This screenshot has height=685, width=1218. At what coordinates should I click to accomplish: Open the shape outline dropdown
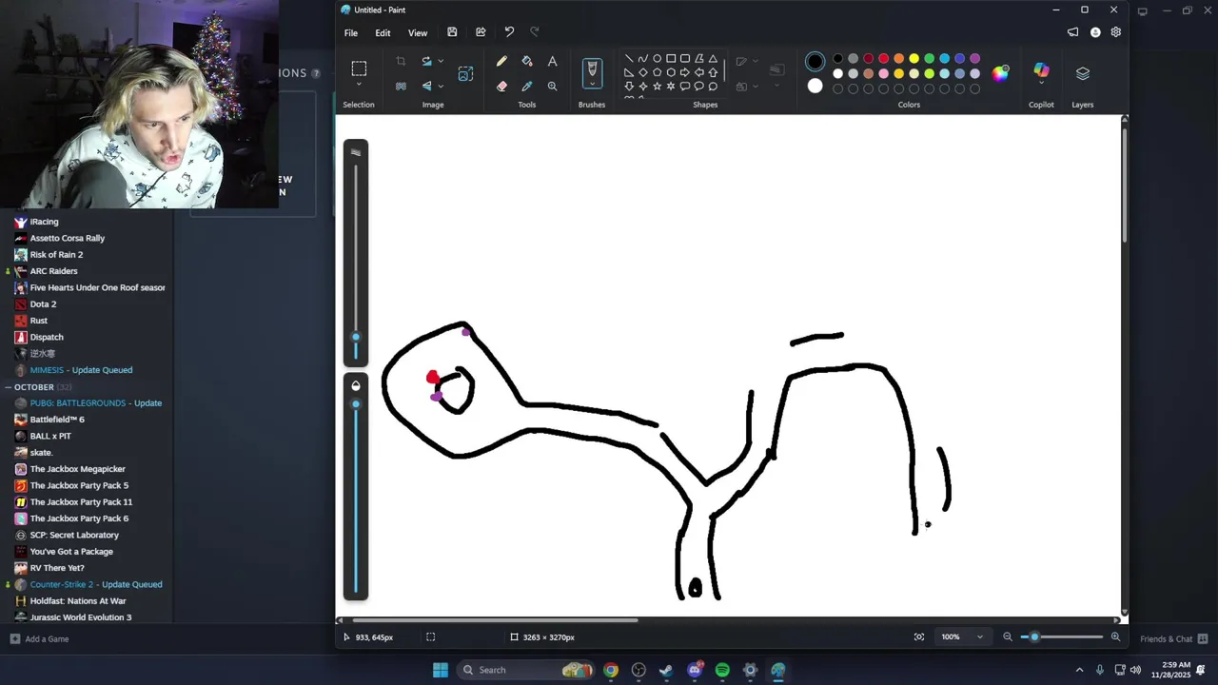pyautogui.click(x=756, y=62)
